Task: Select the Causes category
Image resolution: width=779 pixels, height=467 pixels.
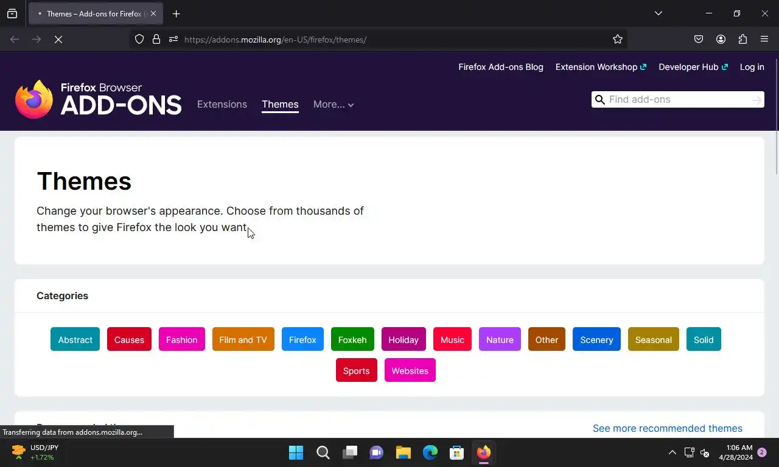Action: (x=129, y=339)
